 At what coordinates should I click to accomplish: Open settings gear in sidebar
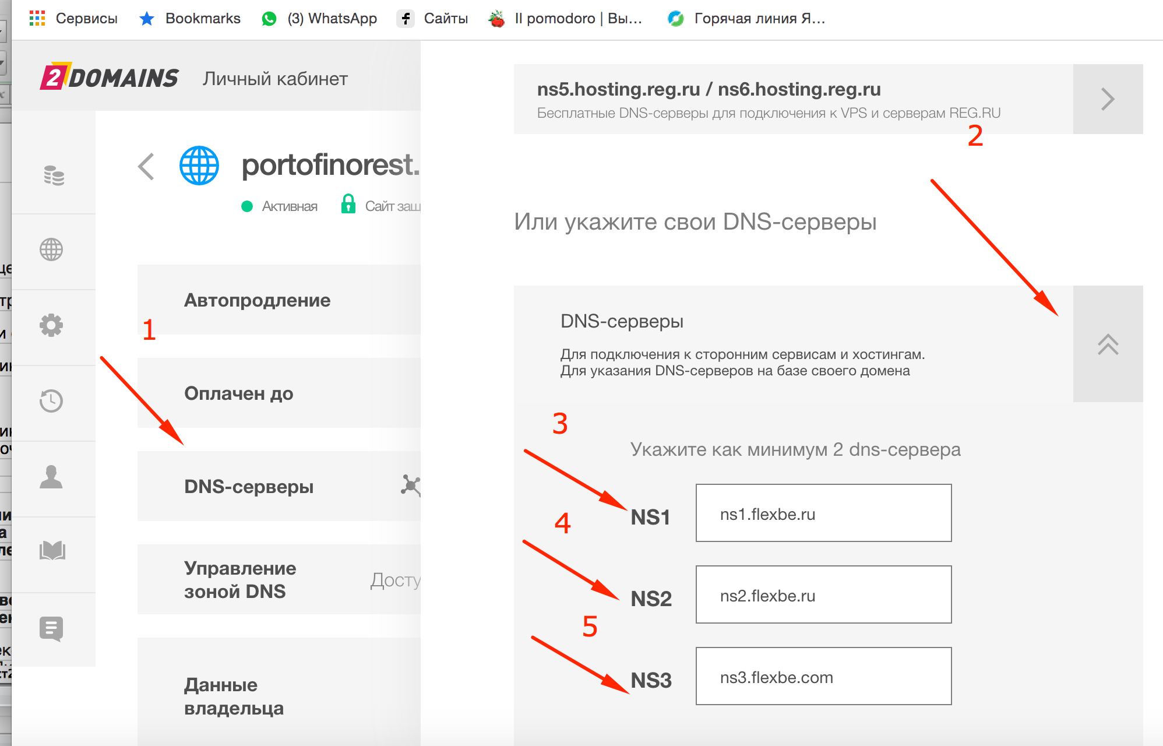click(x=51, y=325)
